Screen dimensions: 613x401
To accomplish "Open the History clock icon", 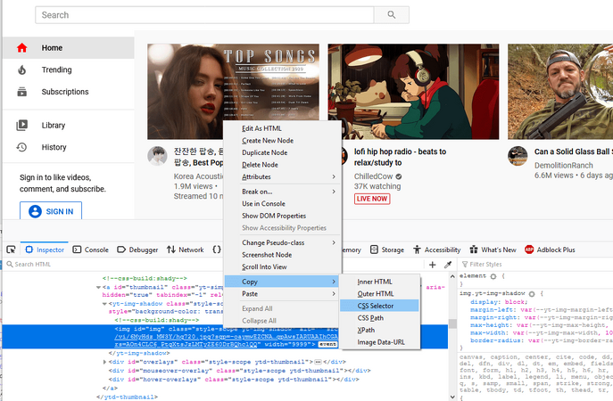I will (22, 147).
